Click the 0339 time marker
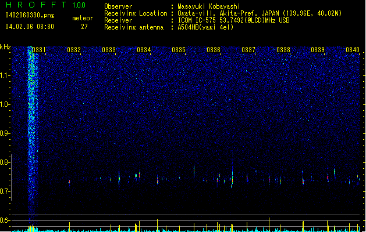The image size is (366, 232). coord(318,50)
